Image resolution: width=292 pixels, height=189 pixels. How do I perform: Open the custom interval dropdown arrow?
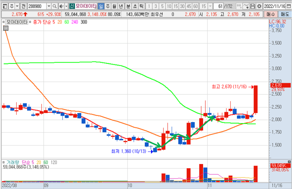(210, 6)
